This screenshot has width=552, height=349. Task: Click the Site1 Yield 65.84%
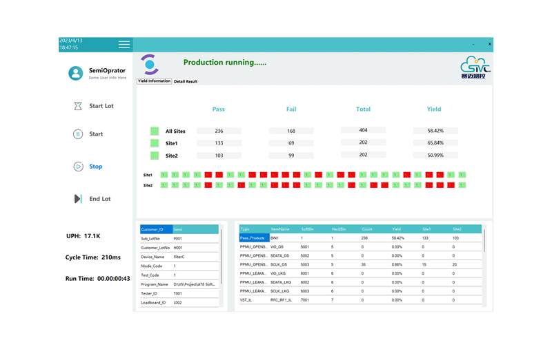(435, 143)
